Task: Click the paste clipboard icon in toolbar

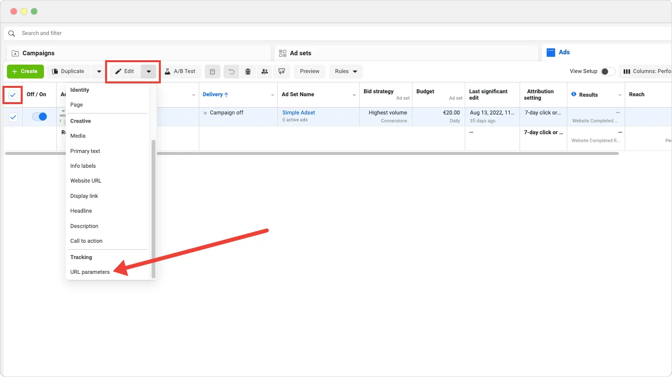Action: click(x=212, y=72)
